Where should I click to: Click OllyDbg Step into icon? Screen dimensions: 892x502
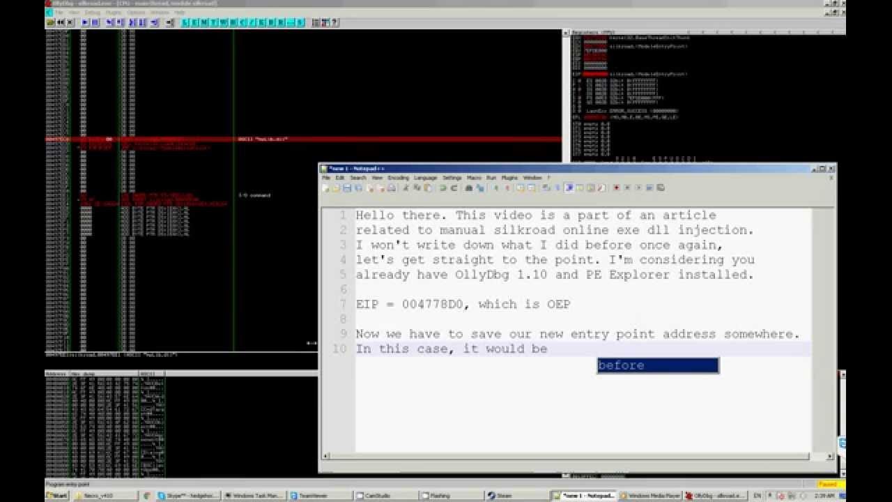pos(110,22)
